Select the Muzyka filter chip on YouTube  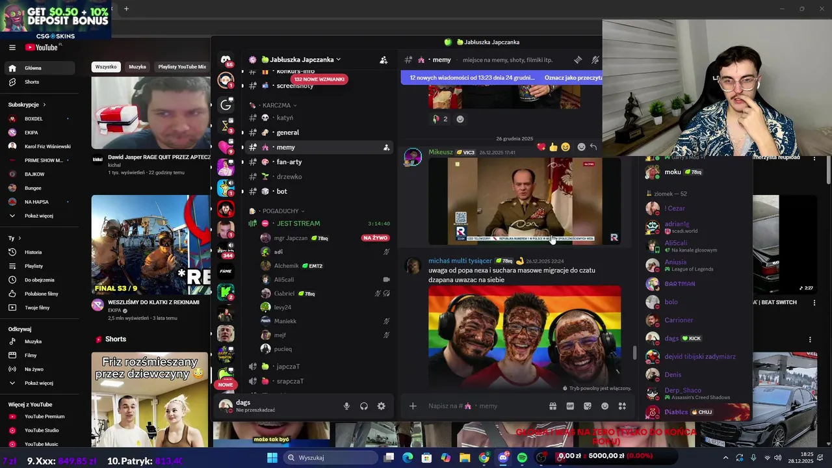[137, 67]
